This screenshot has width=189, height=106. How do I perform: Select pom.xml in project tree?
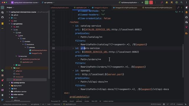click(18, 80)
